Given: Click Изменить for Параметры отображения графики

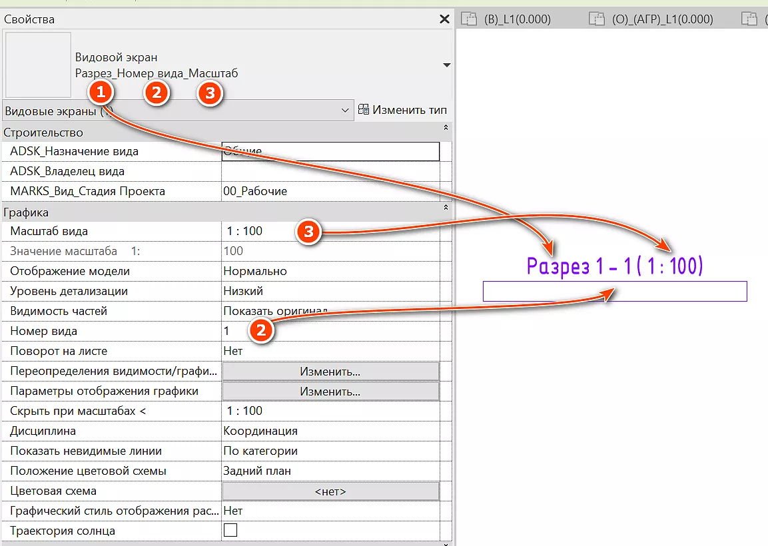Looking at the screenshot, I should [330, 391].
